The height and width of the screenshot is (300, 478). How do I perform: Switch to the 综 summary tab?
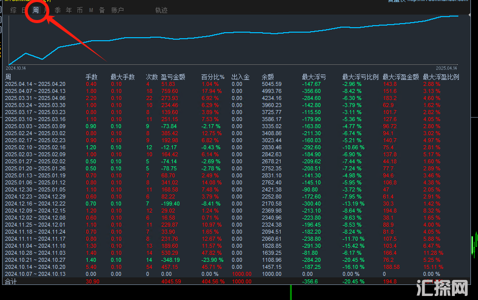click(x=13, y=10)
